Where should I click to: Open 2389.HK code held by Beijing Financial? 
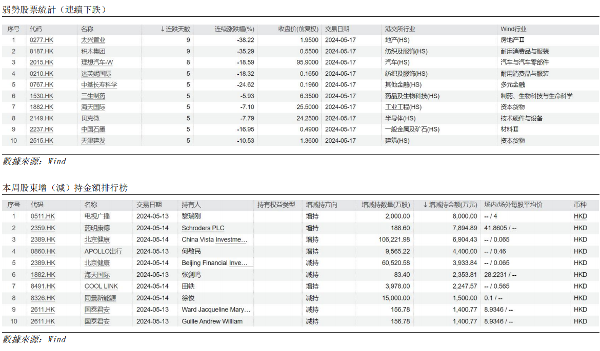point(43,263)
